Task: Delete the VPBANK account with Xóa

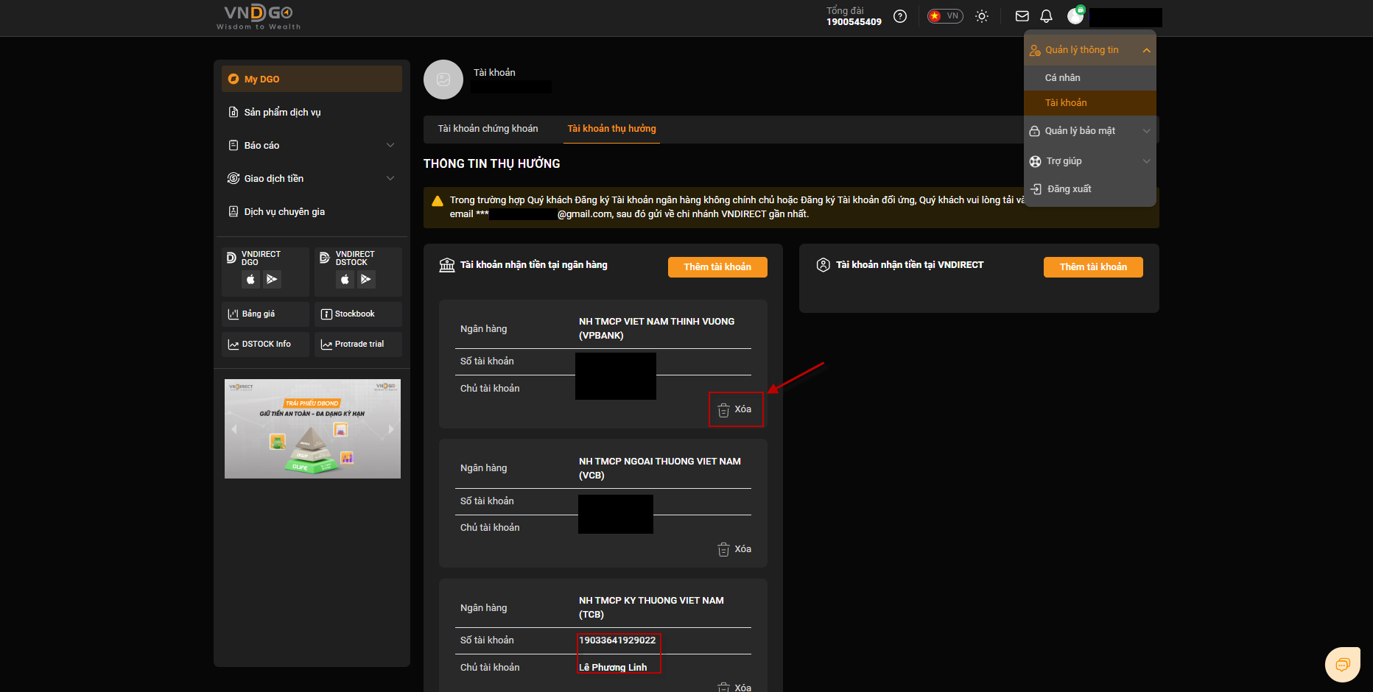Action: click(735, 409)
